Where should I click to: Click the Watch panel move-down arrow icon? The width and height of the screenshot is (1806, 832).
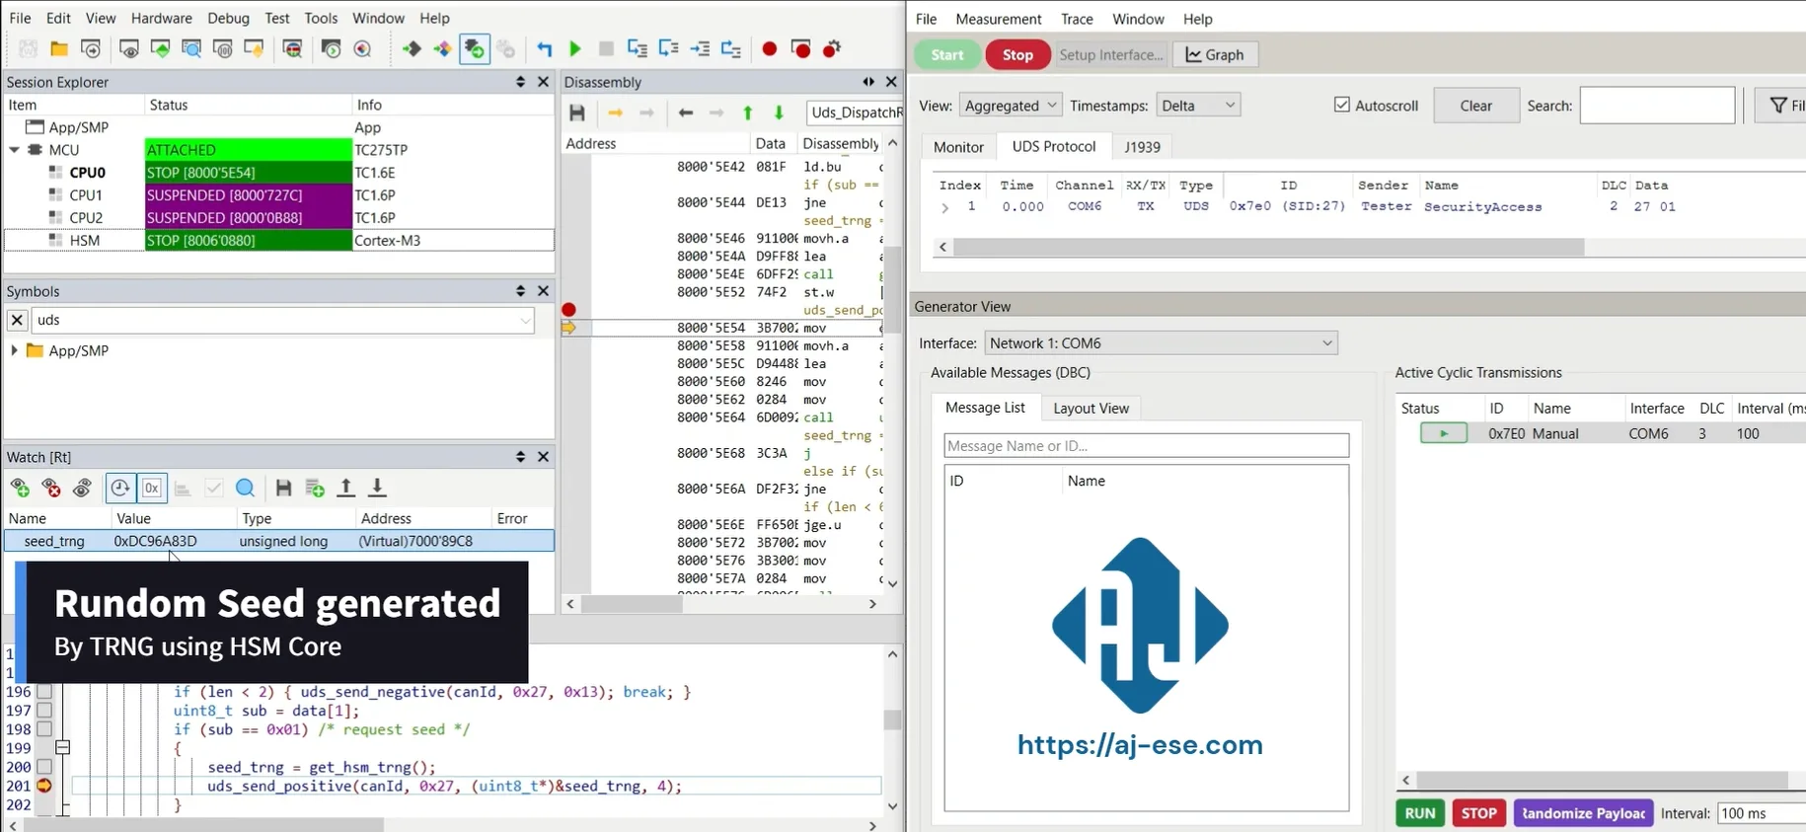click(377, 488)
